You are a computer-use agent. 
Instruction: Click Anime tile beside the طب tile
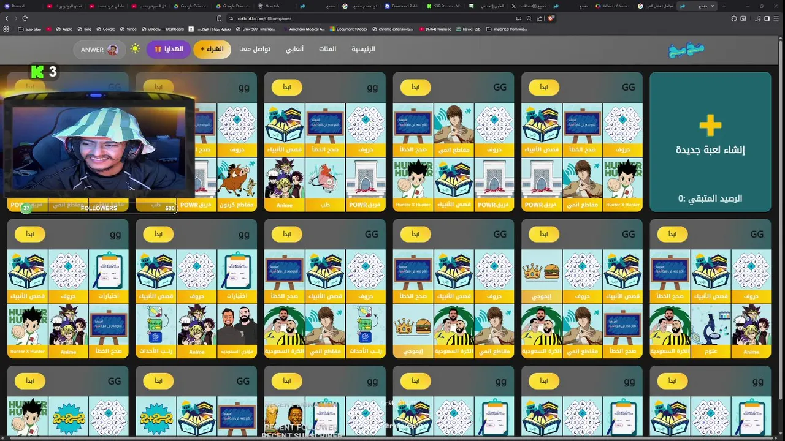pyautogui.click(x=285, y=184)
